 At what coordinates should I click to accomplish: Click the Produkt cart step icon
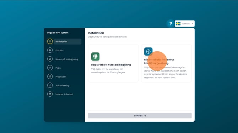(x=50, y=50)
